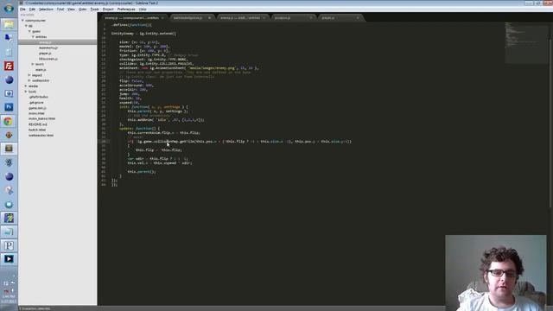Launch Photoshop from the taskbar
This screenshot has width=553, height=311.
click(x=9, y=107)
